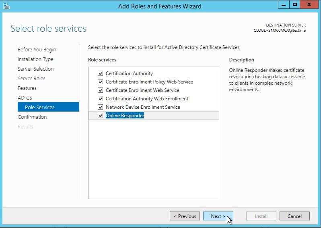This screenshot has height=228, width=321.
Task: Go to Before You Begin step
Action: 37,50
